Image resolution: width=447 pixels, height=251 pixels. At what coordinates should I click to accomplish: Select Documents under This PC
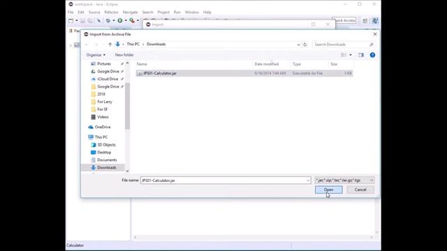point(104,160)
